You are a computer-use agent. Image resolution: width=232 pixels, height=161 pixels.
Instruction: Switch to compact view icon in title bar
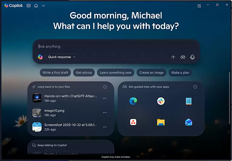click(199, 5)
